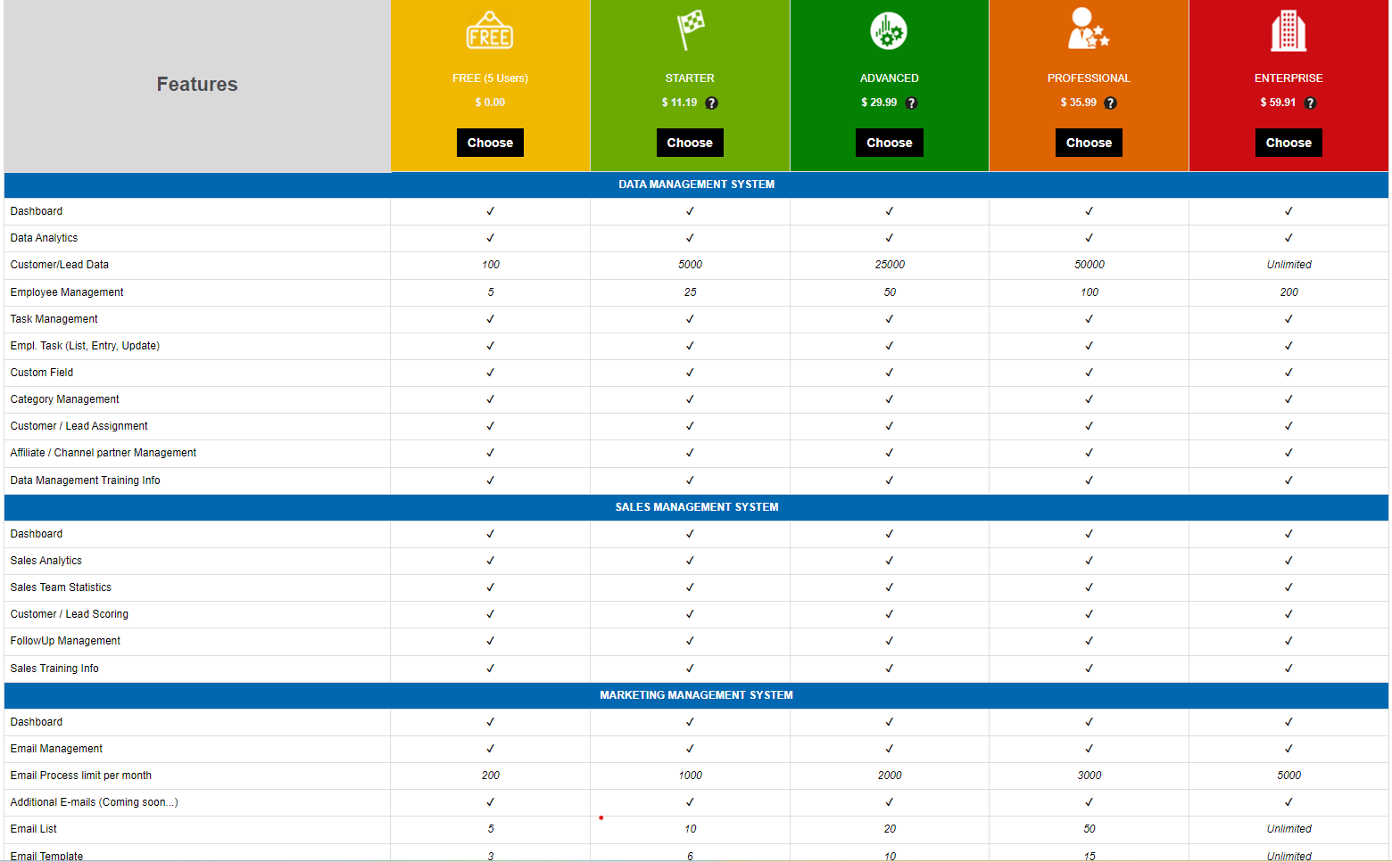This screenshot has width=1392, height=862.
Task: Select the FollowUp Management row label
Action: click(x=65, y=641)
